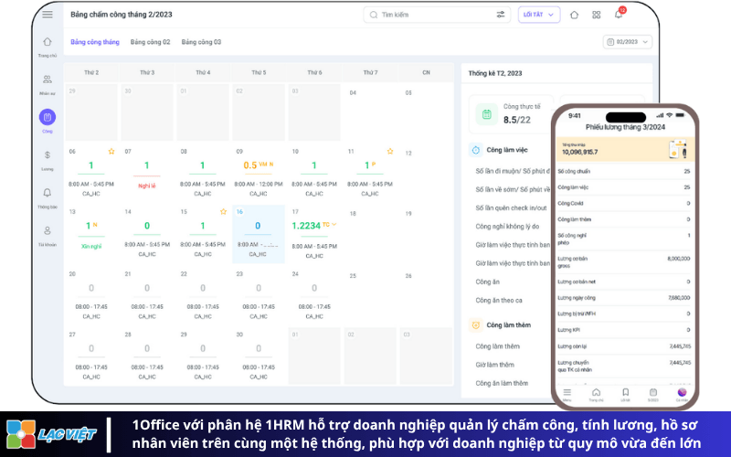Open Thông báo in the sidebar
Screen dimensions: 731x457
point(48,197)
